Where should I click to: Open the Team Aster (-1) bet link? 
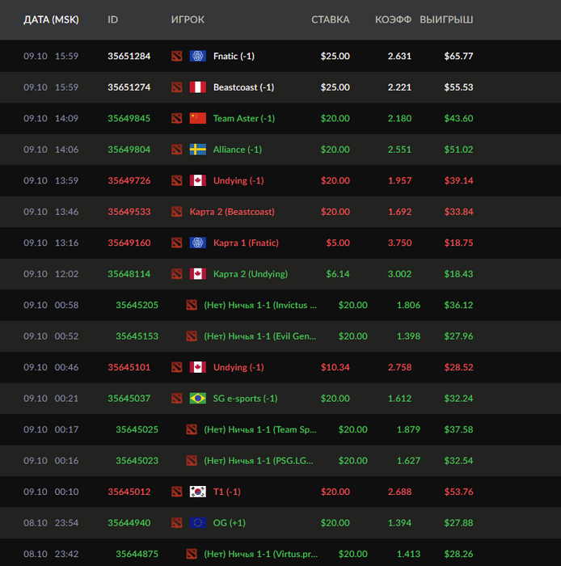pyautogui.click(x=243, y=118)
